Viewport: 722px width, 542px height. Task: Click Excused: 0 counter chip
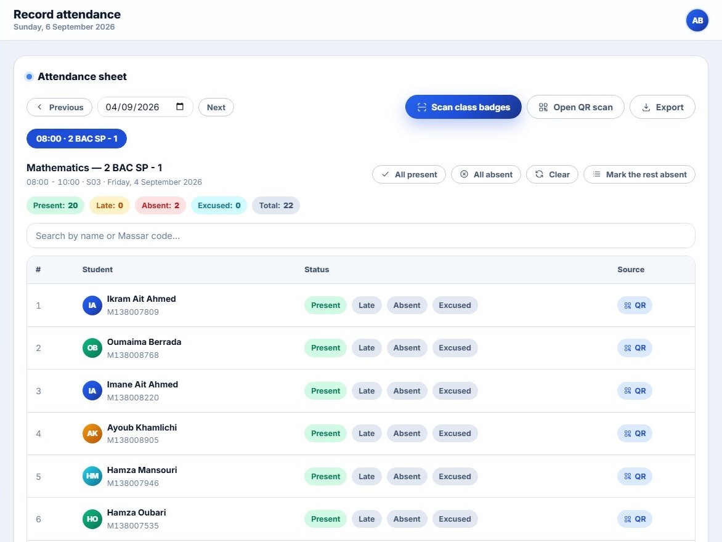[x=219, y=205]
